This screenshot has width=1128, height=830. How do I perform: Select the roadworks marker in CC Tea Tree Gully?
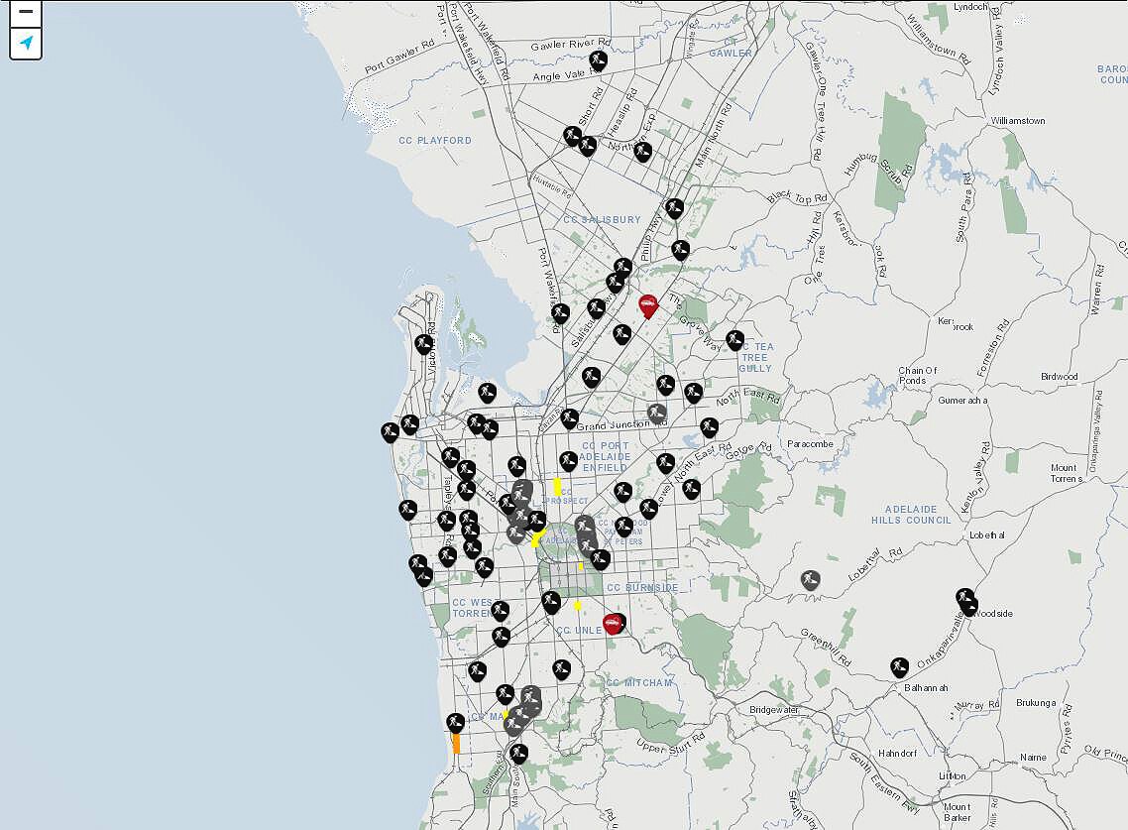733,337
